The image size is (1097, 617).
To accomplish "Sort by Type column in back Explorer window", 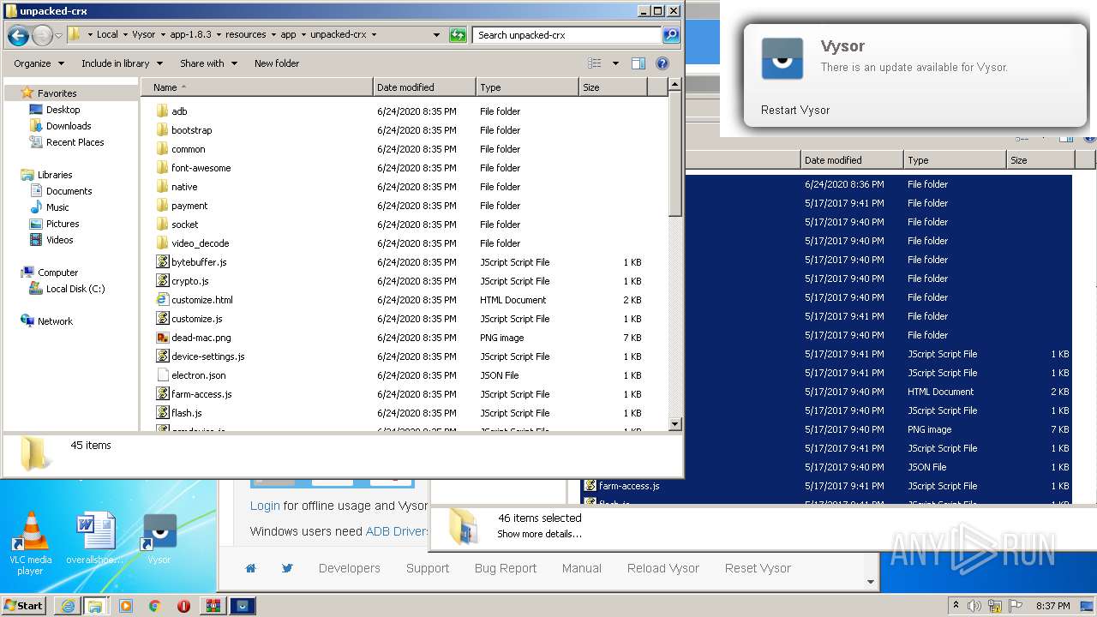I will pos(955,160).
